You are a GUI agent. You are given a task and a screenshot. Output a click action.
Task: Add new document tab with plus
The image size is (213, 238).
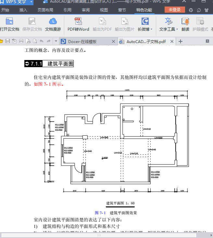pyautogui.click(x=181, y=41)
